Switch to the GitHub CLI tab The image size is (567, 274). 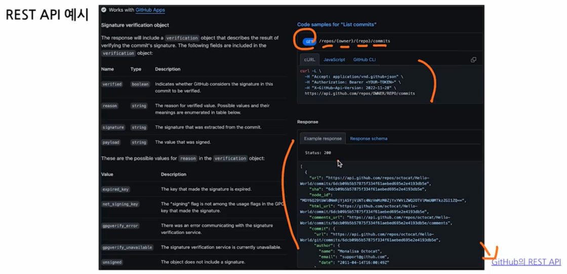tap(364, 60)
